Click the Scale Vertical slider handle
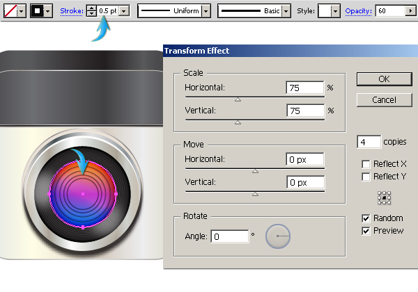Viewport: 418px width, 292px height. point(238,122)
